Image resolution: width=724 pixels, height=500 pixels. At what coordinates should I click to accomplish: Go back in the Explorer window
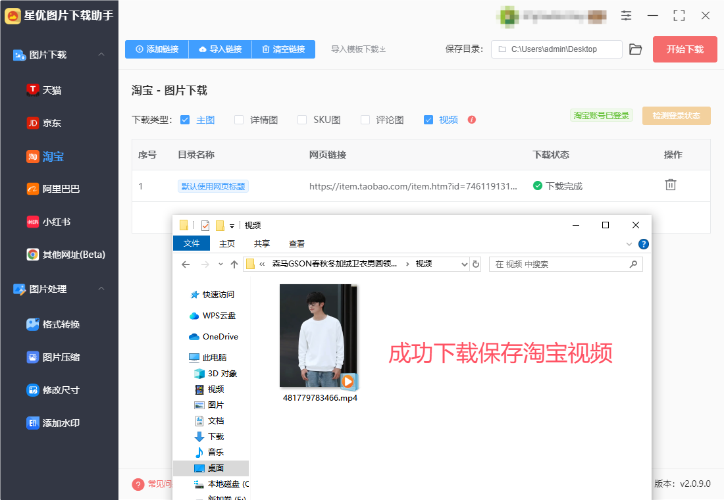(x=186, y=264)
